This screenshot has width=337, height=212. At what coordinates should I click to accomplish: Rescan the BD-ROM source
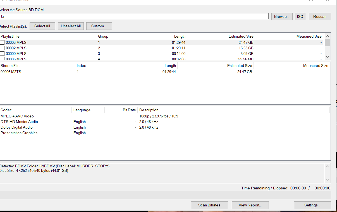click(x=320, y=16)
